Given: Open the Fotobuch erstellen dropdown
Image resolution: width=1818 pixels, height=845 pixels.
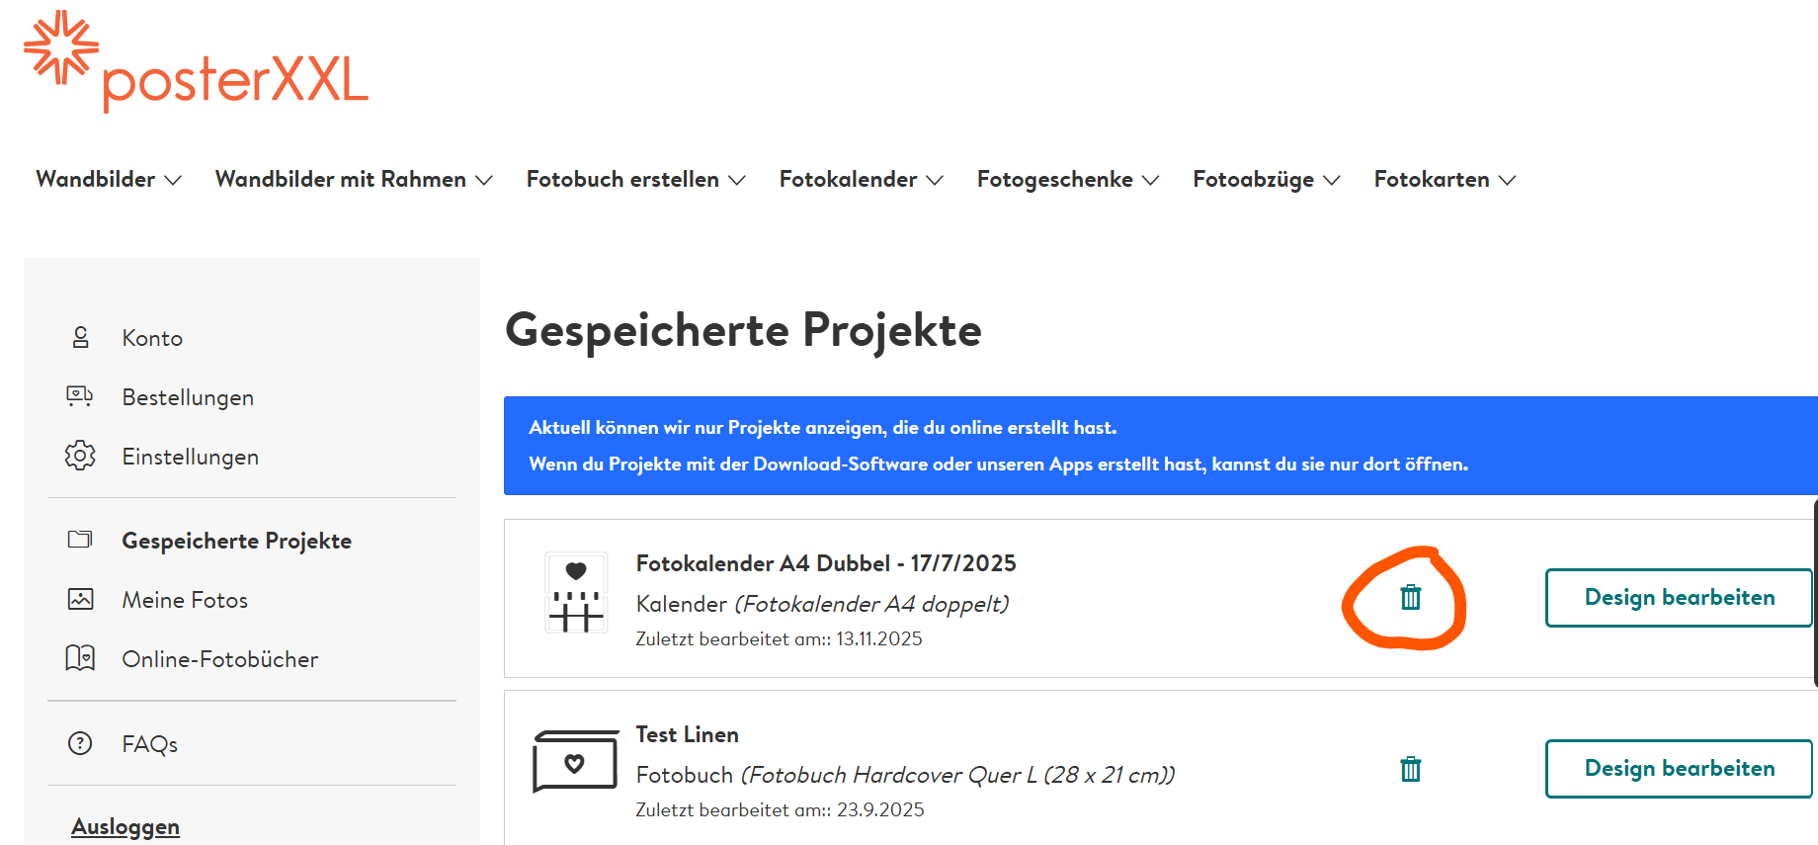Looking at the screenshot, I should coord(635,180).
